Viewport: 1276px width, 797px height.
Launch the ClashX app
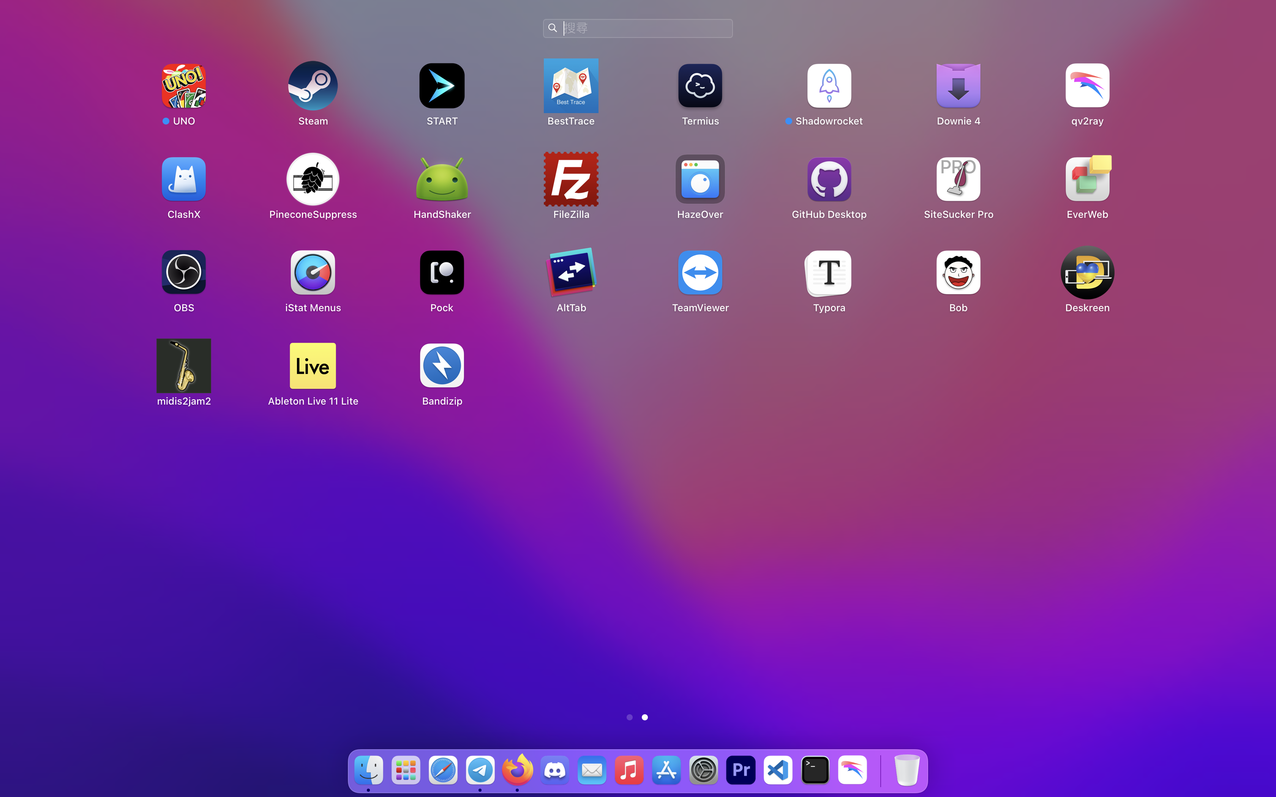click(183, 179)
